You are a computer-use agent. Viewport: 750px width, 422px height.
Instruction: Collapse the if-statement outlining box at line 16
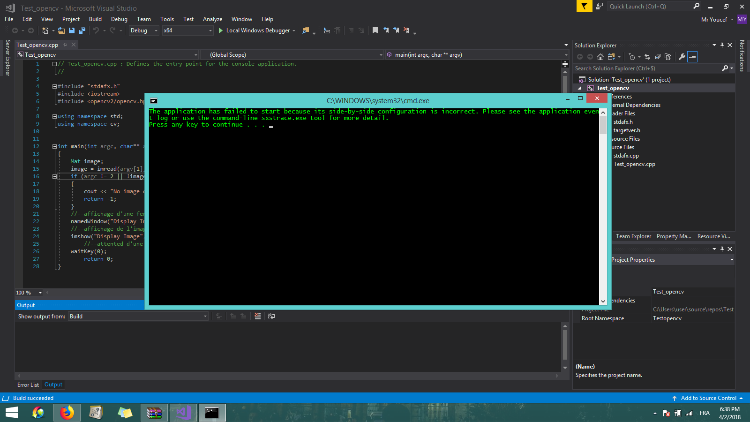pos(54,176)
